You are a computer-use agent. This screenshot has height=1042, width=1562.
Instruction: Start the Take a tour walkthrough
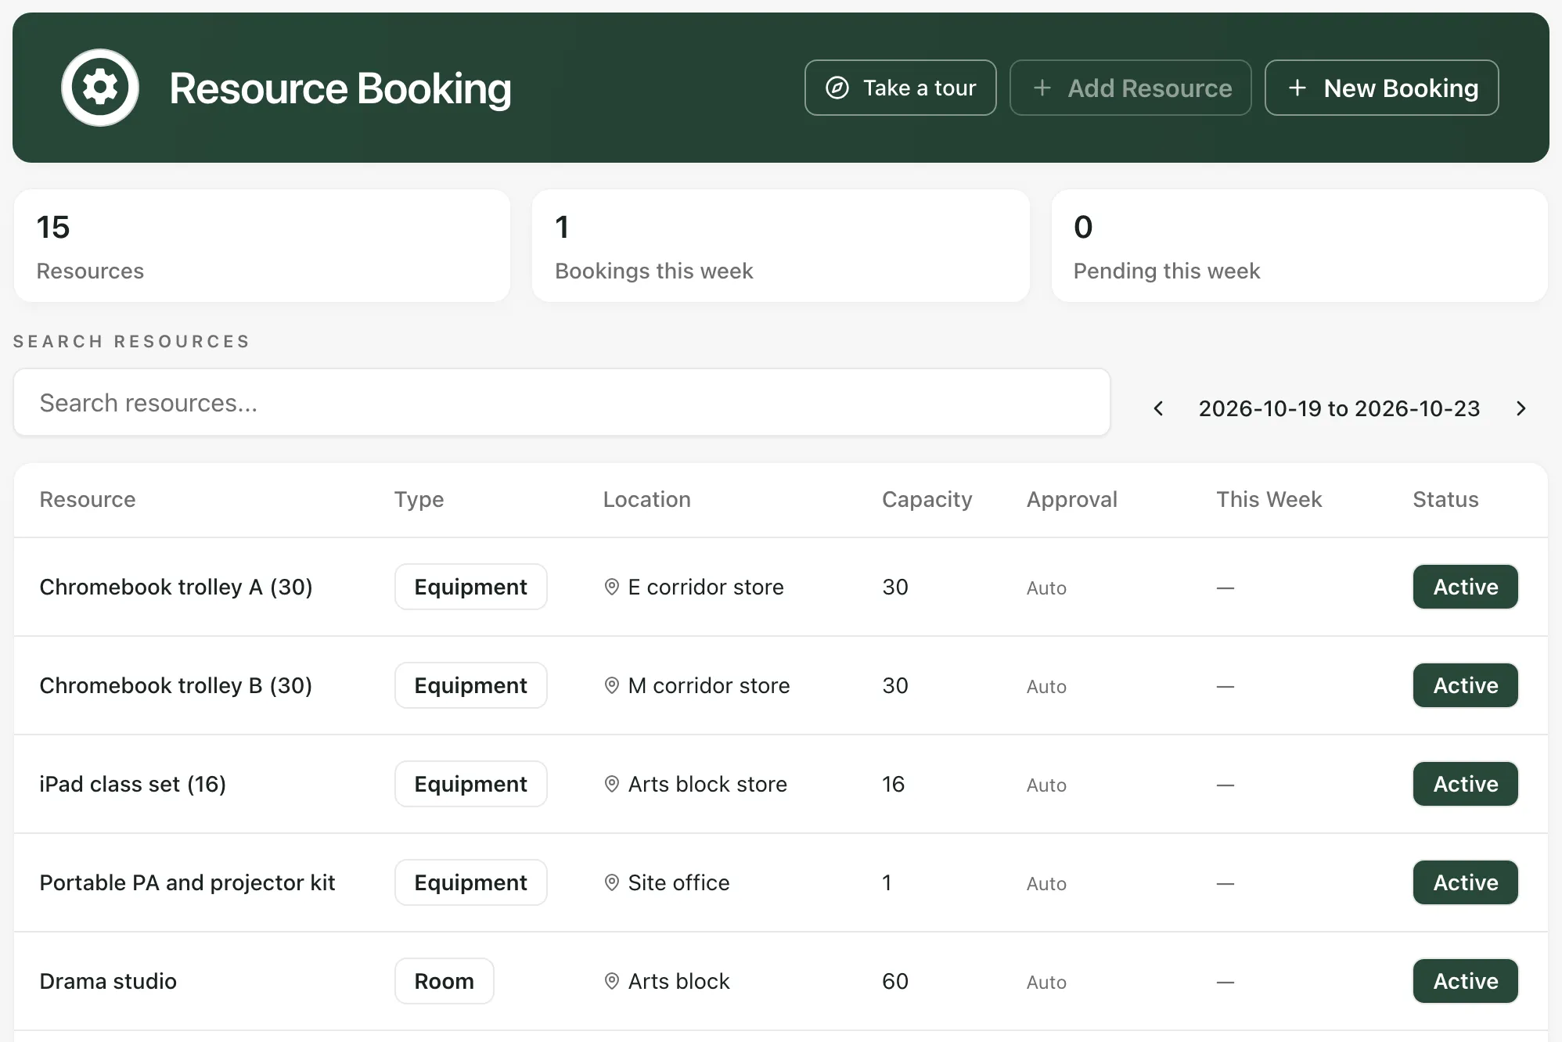click(900, 88)
